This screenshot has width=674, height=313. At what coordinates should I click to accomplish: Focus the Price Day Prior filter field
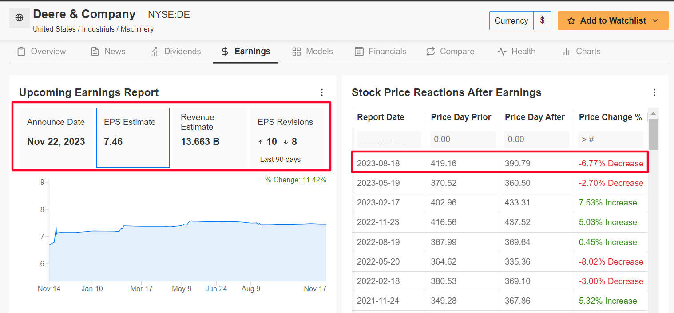[463, 140]
